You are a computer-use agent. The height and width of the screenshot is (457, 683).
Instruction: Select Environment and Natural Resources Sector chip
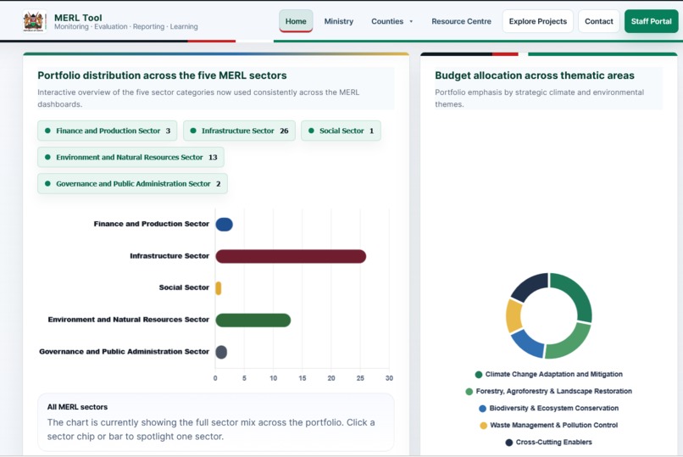tap(130, 157)
